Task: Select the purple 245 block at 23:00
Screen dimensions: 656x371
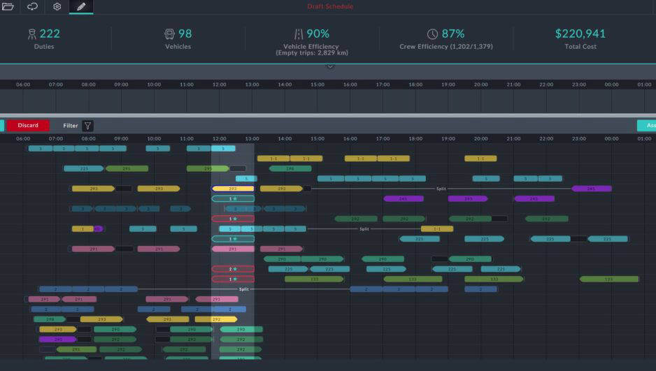Action: (591, 189)
